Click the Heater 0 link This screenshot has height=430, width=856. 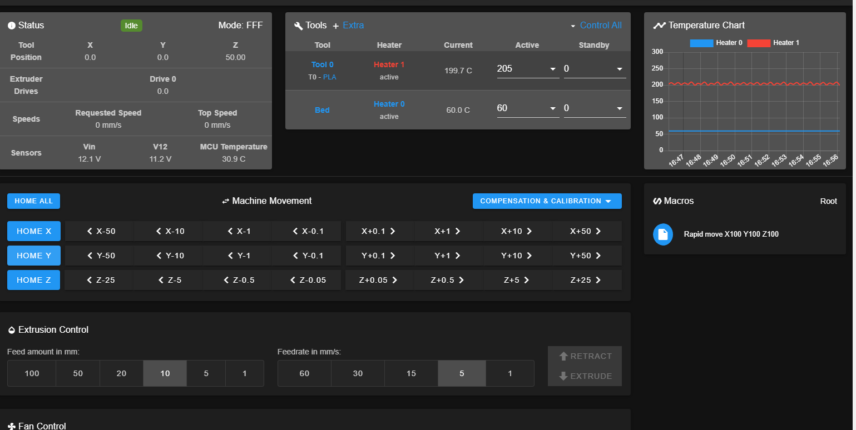[x=389, y=104]
